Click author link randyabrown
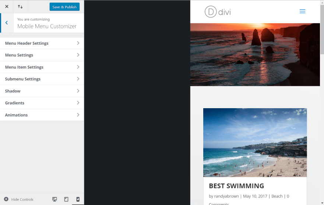Viewport: 324px width, 205px height. pyautogui.click(x=226, y=196)
